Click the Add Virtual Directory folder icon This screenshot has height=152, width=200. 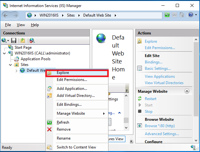[49, 96]
